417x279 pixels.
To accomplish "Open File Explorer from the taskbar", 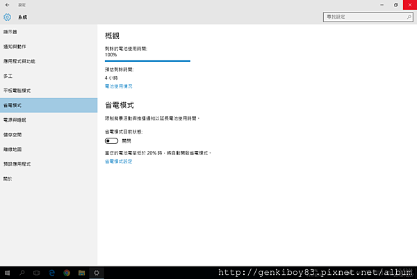I will point(81,273).
